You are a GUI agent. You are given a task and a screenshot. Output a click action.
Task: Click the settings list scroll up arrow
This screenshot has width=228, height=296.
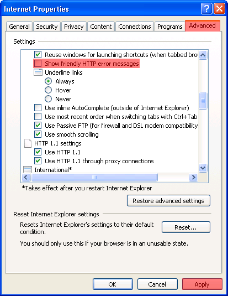coord(203,55)
